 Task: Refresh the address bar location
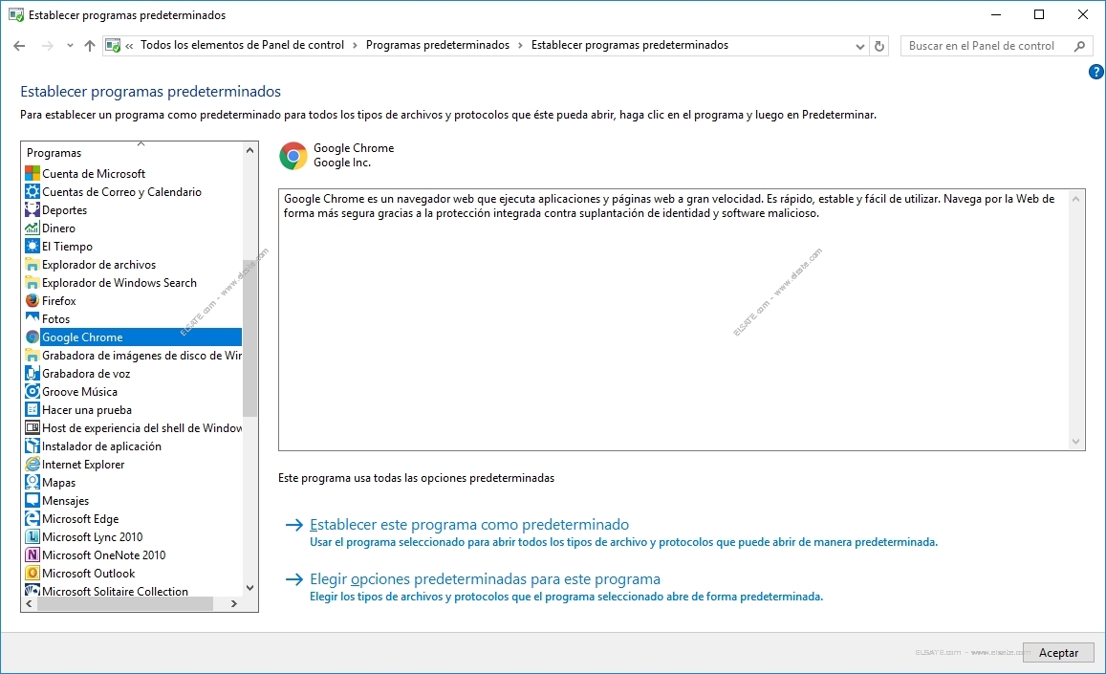(879, 46)
